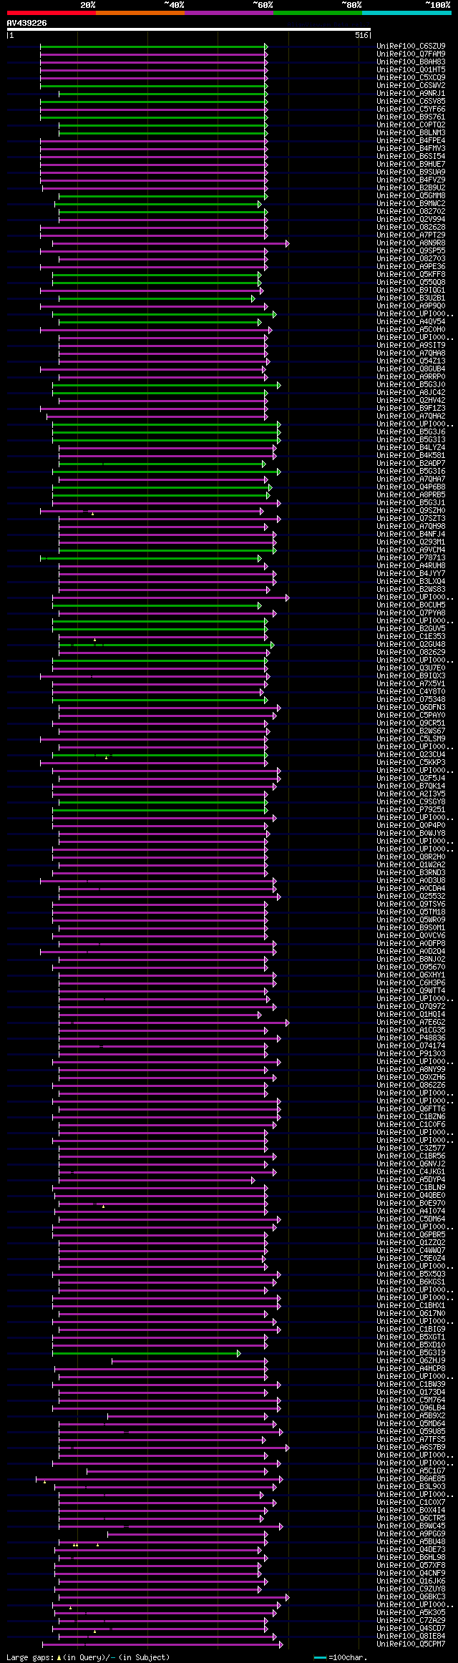Select the UniRef100_B6SI54 hit label

point(411,157)
